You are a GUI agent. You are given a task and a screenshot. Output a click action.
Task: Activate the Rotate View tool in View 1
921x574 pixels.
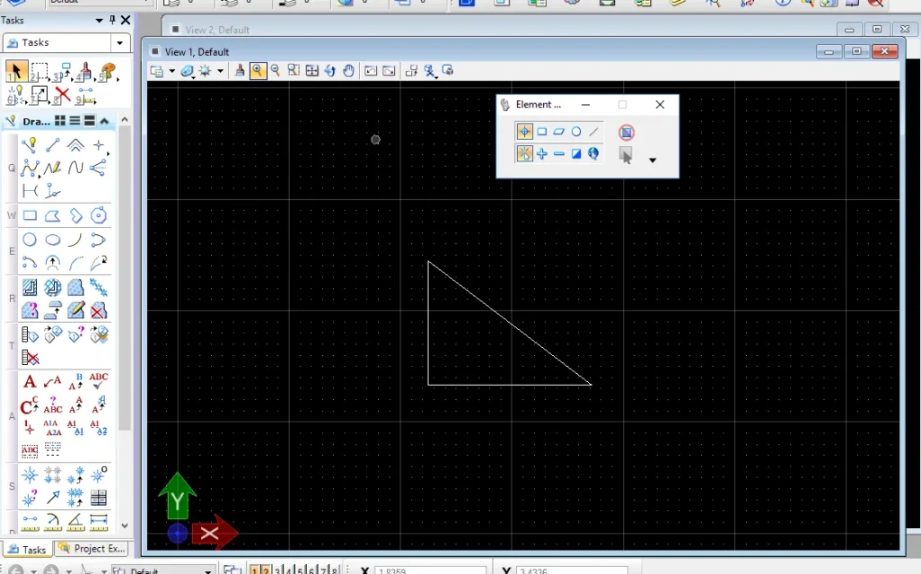coord(330,71)
